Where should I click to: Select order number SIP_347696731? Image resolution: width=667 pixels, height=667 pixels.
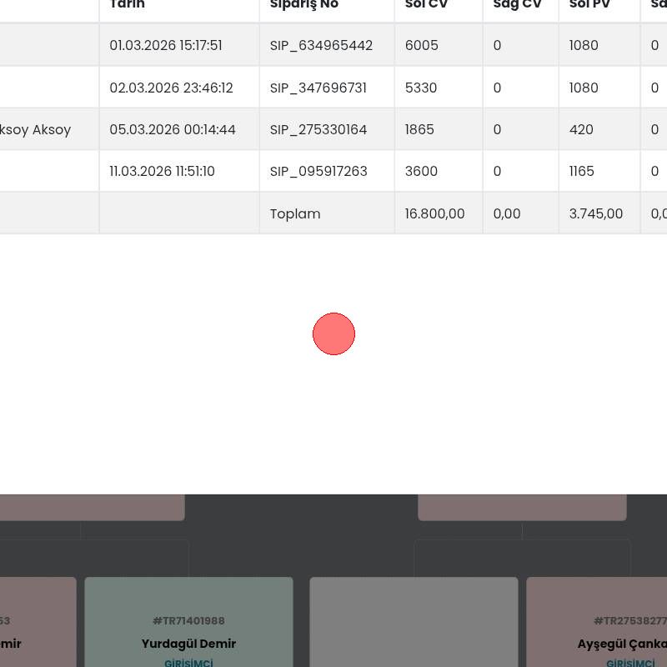318,88
